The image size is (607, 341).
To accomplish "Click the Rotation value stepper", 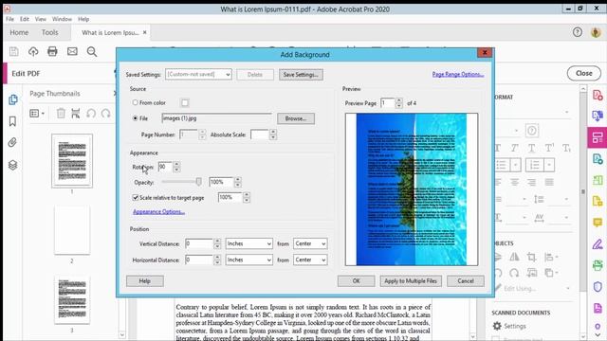I will [176, 167].
